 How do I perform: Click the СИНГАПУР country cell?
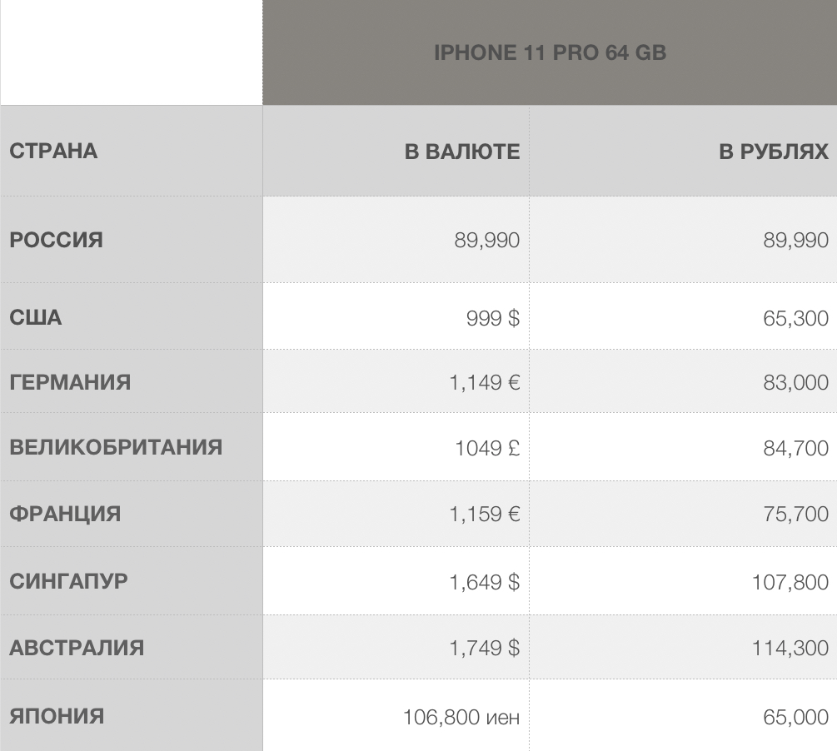69,581
